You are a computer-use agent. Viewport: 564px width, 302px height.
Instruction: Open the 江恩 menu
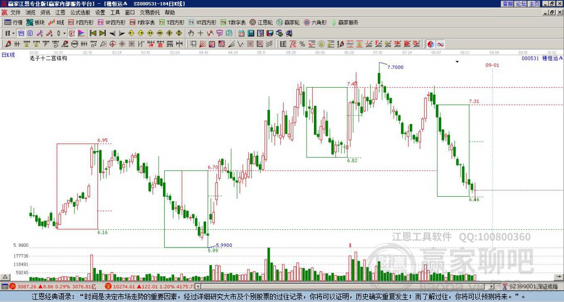point(61,13)
